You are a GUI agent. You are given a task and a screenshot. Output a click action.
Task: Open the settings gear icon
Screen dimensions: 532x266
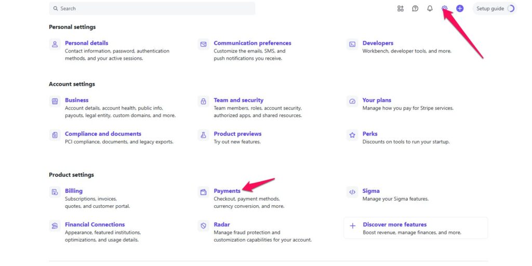[x=445, y=8]
